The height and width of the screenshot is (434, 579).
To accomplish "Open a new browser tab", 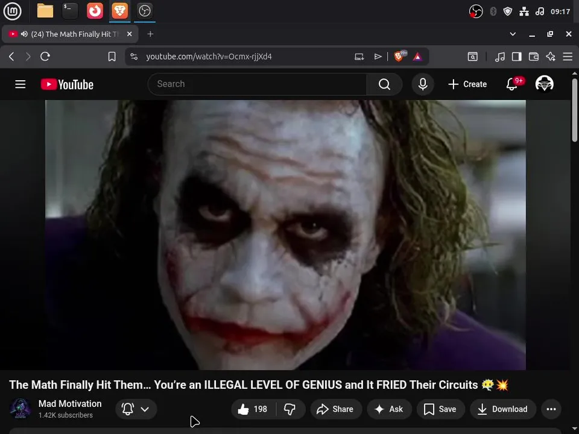I will (150, 34).
